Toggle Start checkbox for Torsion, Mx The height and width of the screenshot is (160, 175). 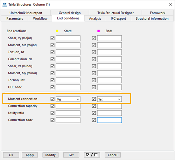click(52, 80)
